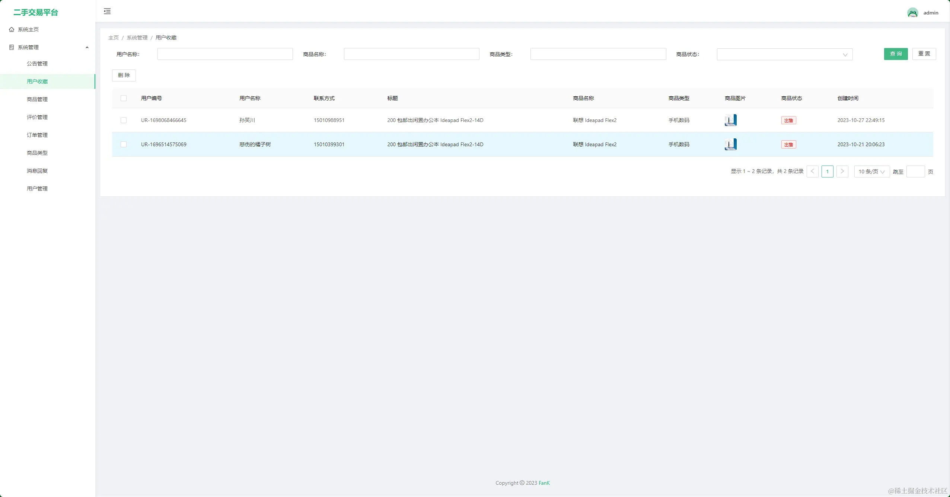The width and height of the screenshot is (950, 497).
Task: Select row UR-1698068466645 checkbox
Action: [124, 120]
